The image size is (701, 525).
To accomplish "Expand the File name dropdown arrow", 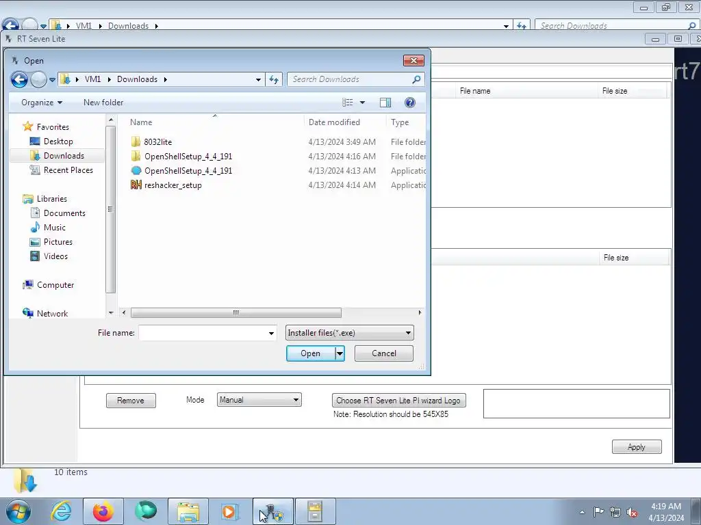I will click(x=271, y=333).
